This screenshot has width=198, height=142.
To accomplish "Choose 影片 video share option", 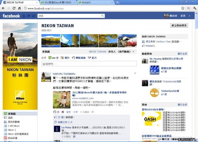I will pyautogui.click(x=92, y=58).
